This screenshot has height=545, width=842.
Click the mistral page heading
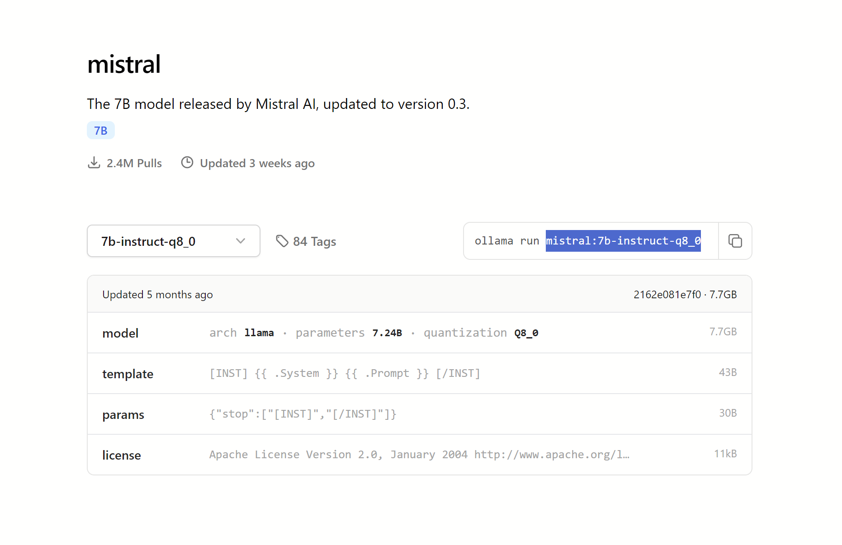[x=124, y=64]
